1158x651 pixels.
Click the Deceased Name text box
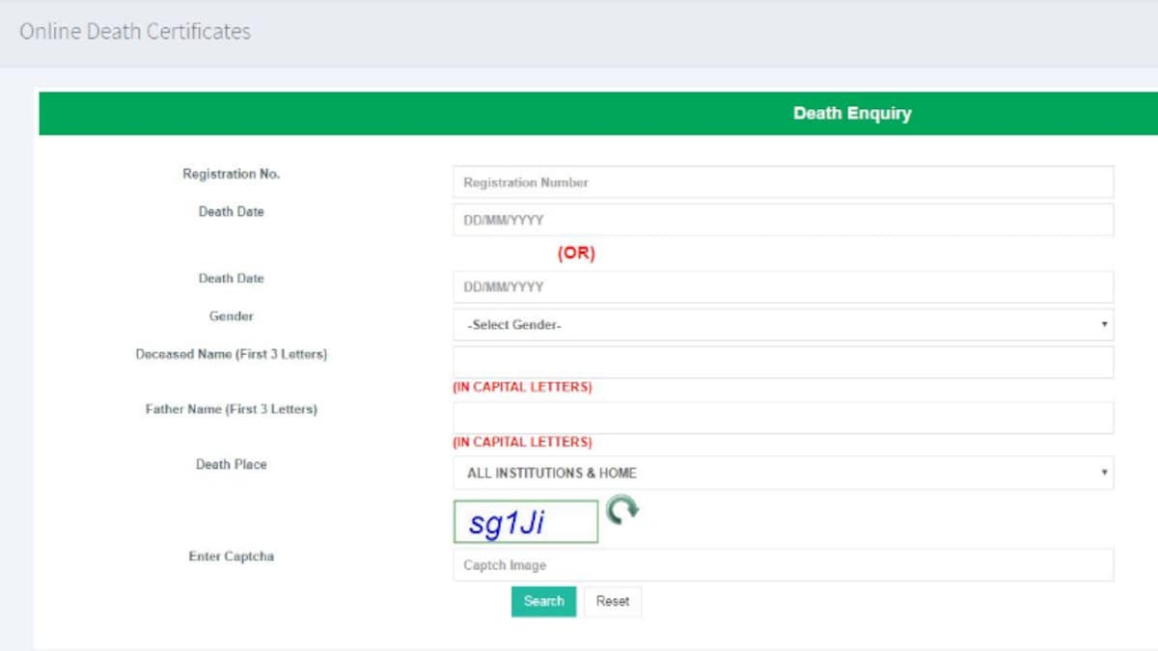point(783,362)
